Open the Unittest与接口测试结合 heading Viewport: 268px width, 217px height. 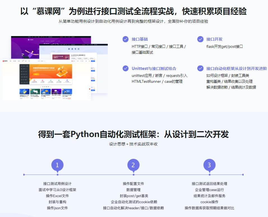click(154, 69)
